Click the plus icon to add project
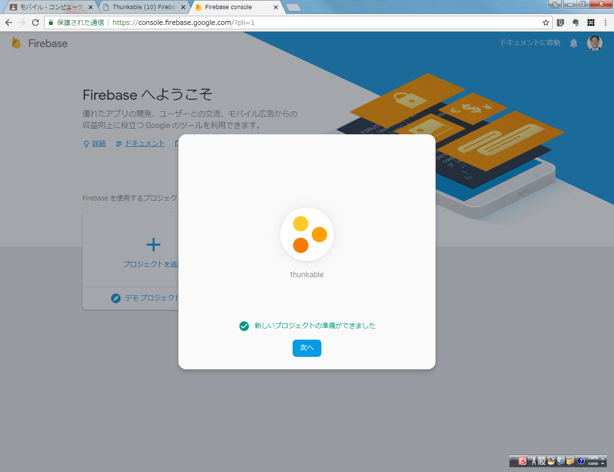 pyautogui.click(x=153, y=245)
